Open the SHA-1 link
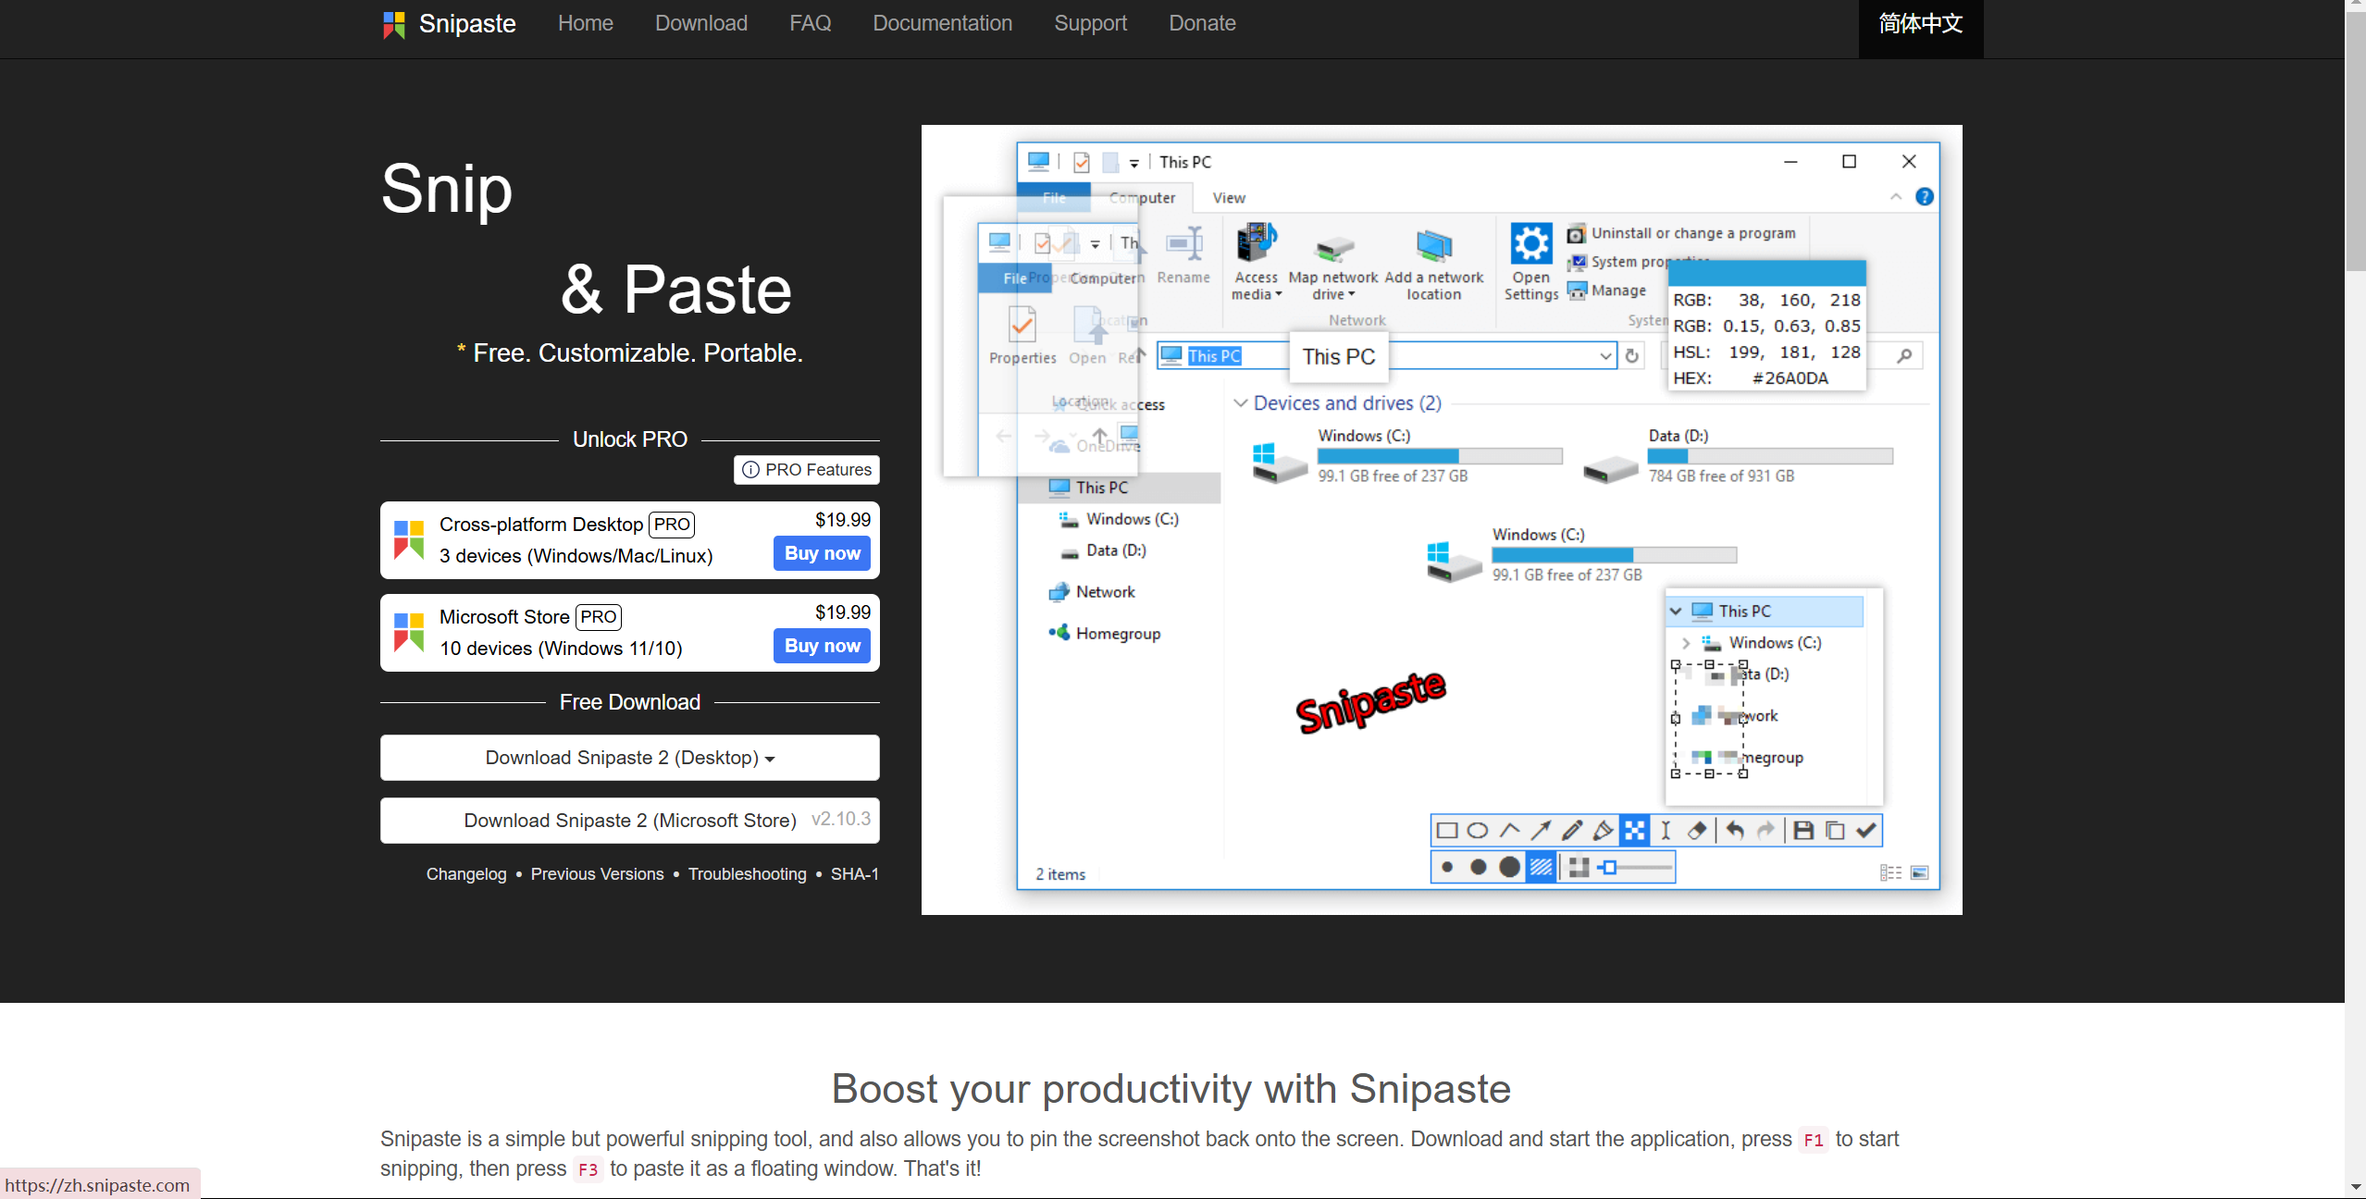This screenshot has height=1199, width=2366. tap(854, 874)
